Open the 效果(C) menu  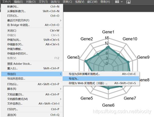pyautogui.click(x=67, y=2)
